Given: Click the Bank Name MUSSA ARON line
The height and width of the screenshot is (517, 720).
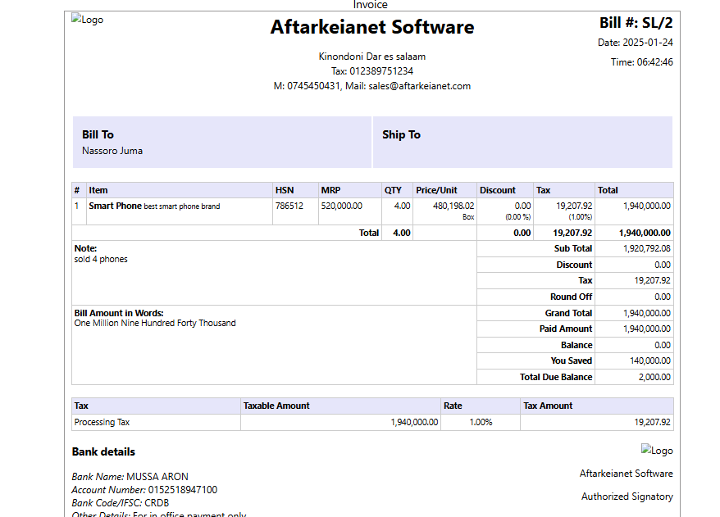Looking at the screenshot, I should [130, 477].
